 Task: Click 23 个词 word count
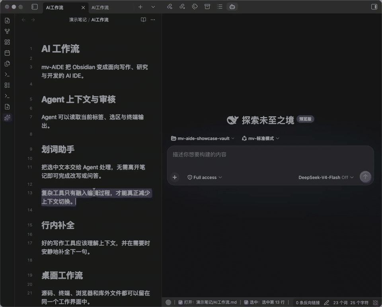point(340,303)
